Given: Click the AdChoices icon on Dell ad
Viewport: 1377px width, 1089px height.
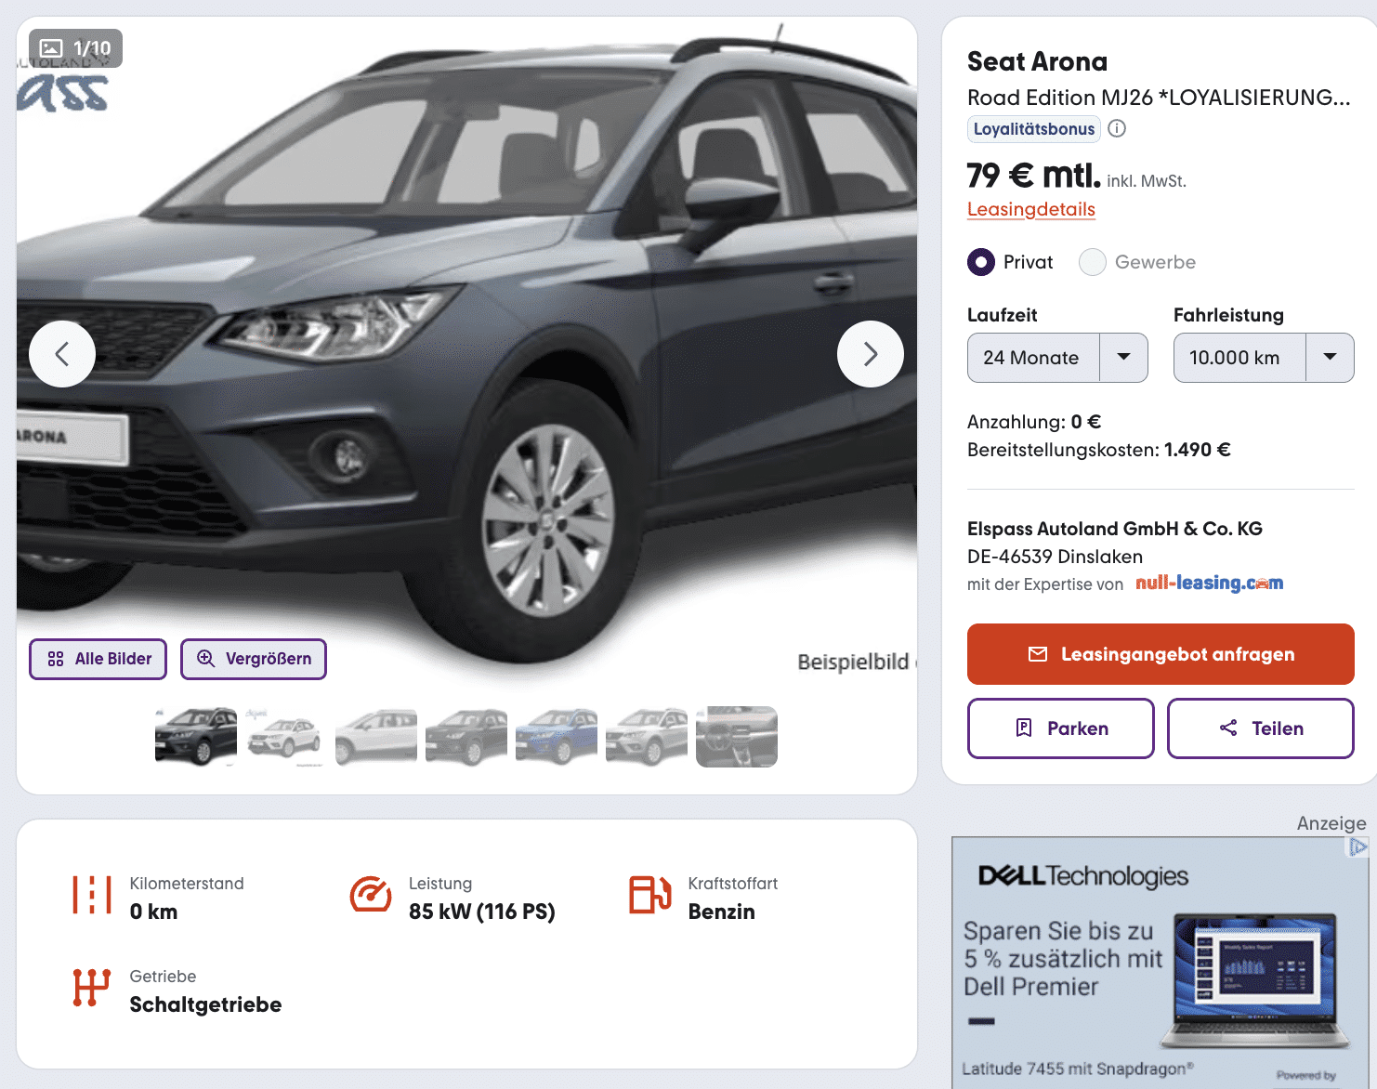Looking at the screenshot, I should [1357, 846].
